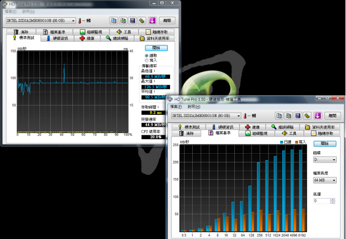Click access time 0.2 ms readout
This screenshot has width=346, height=239.
[x=153, y=112]
